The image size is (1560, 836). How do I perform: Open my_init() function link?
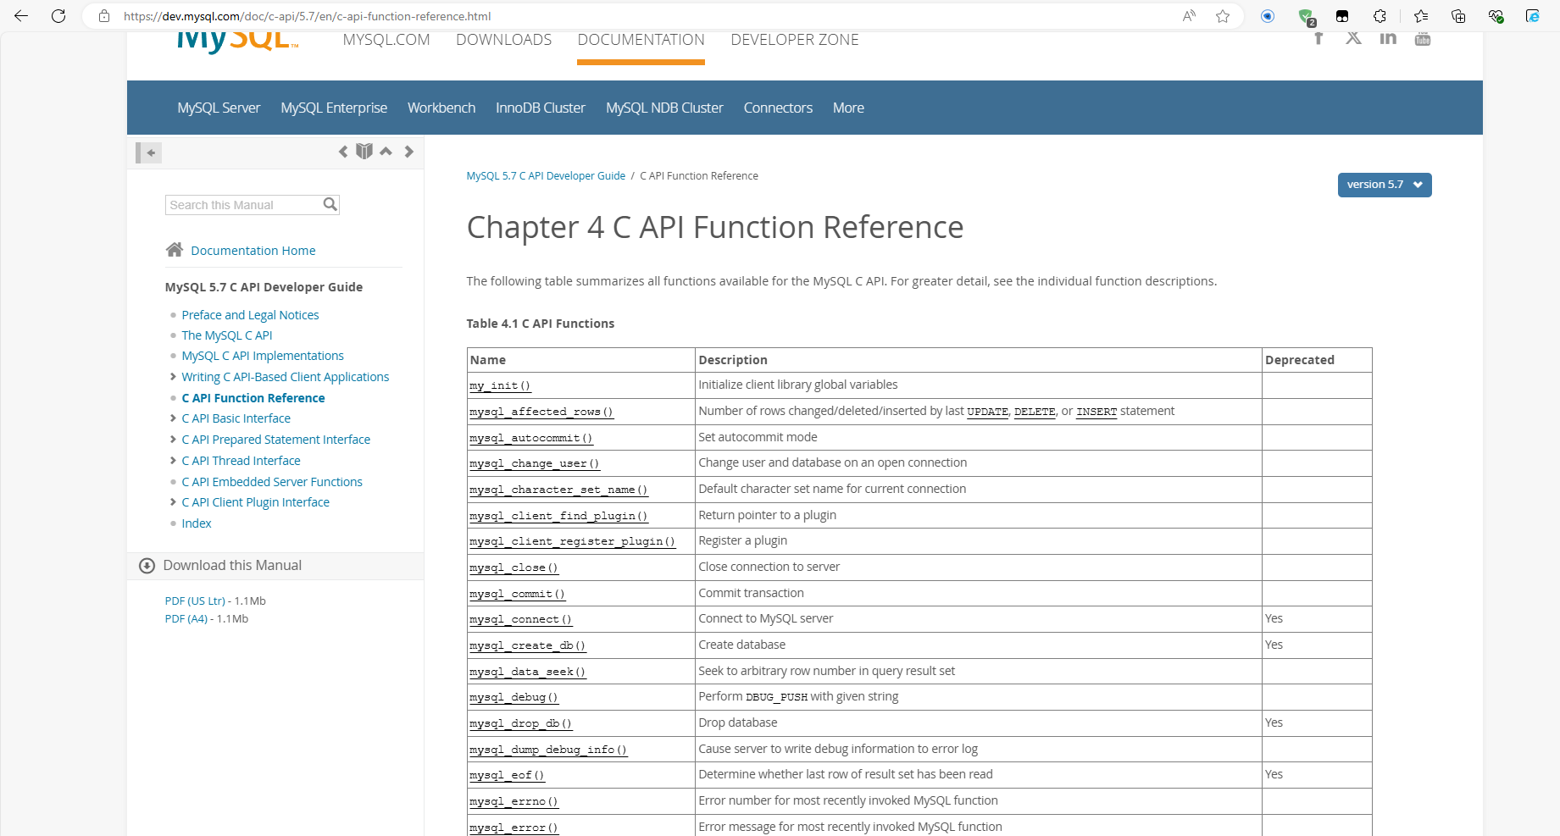[x=500, y=385]
